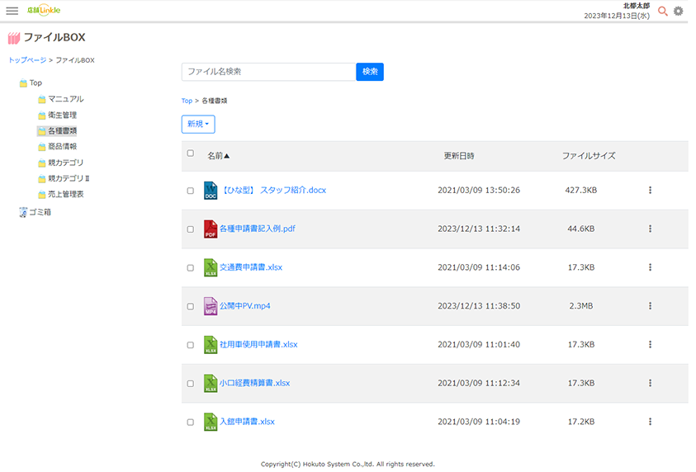Tick the select-all checkbox in header
This screenshot has height=472, width=696.
click(191, 153)
